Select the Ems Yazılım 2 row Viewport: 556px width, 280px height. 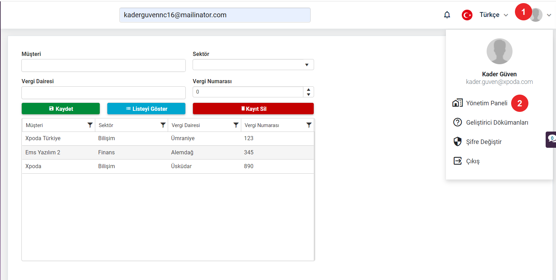coord(168,152)
